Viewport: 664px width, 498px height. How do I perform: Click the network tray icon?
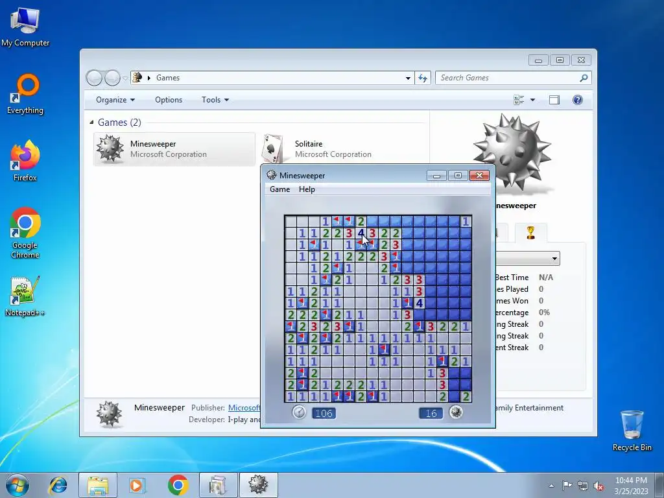point(583,486)
